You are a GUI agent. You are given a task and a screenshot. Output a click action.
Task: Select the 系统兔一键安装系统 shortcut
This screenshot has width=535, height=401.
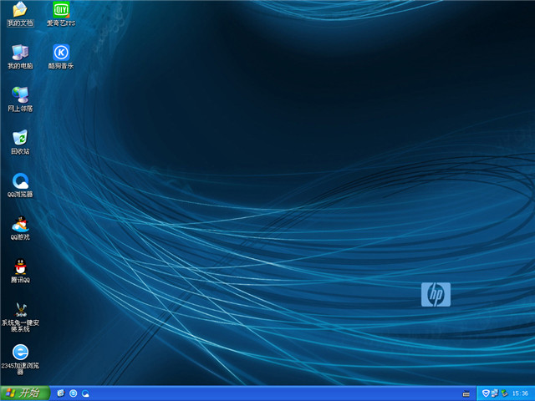[x=19, y=311]
